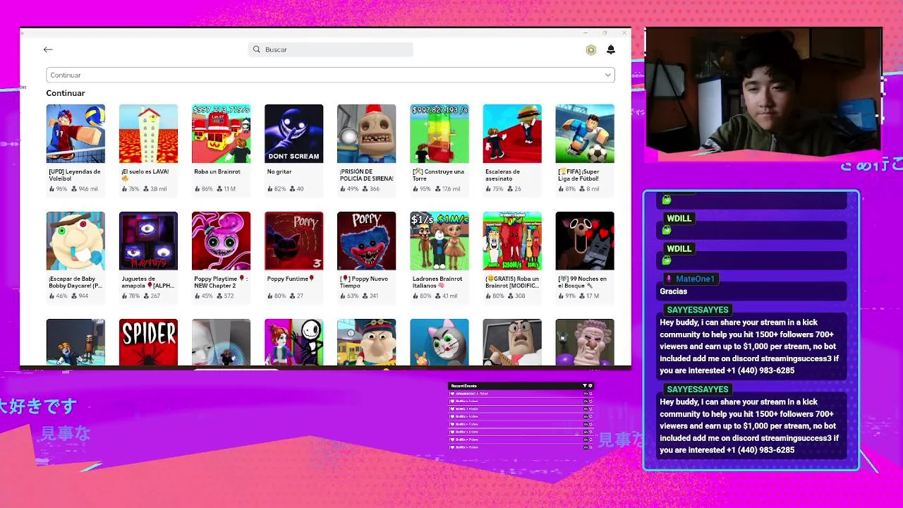Open the Súper Liga de Fútbol thumbnail

pos(585,133)
